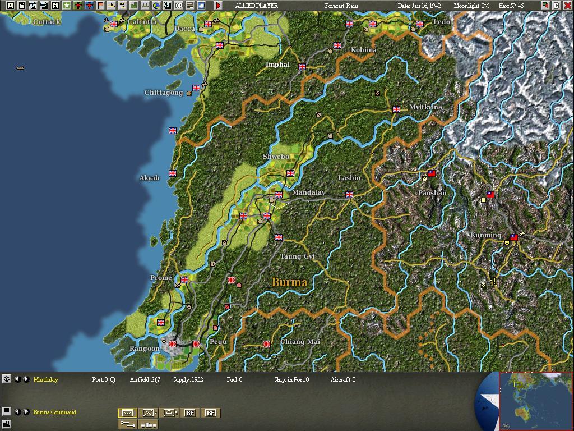Open the document list icon in toolbar
This screenshot has width=574, height=431.
click(22, 6)
